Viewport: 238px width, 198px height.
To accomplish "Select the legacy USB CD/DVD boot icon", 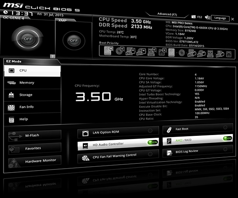I will (201, 53).
